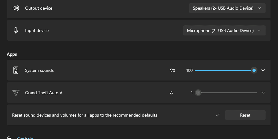Click the reset sound devices description text
278x139 pixels.
pyautogui.click(x=84, y=115)
